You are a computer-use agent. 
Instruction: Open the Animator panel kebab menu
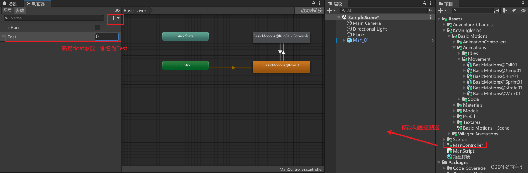click(320, 3)
